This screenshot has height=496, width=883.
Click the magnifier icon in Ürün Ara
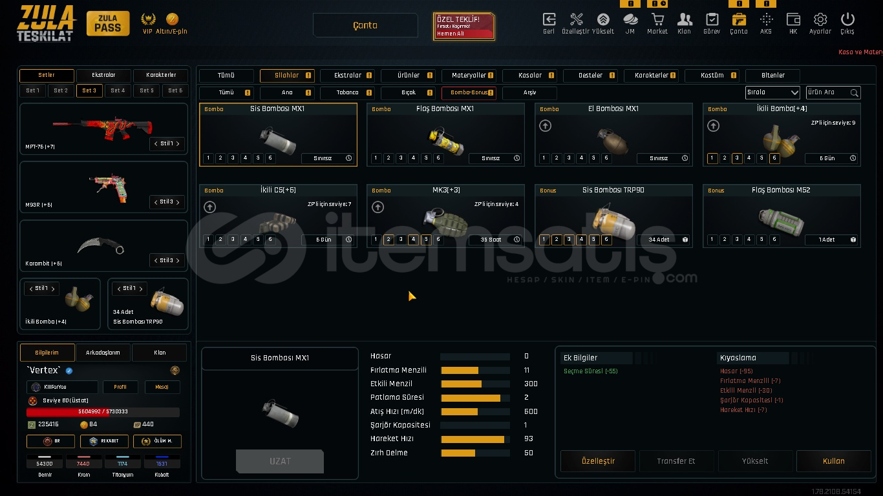[854, 93]
